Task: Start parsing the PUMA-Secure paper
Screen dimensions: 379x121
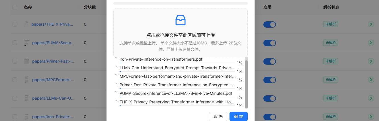Action: (370, 43)
